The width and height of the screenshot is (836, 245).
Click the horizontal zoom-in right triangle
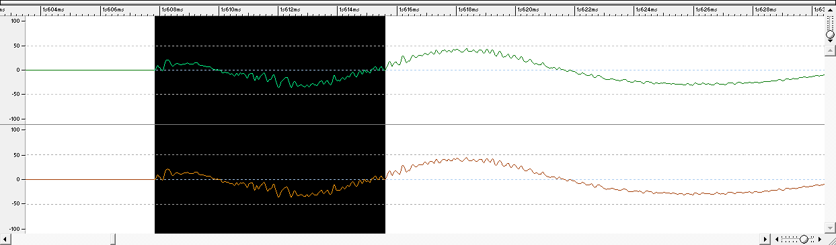[x=820, y=240]
